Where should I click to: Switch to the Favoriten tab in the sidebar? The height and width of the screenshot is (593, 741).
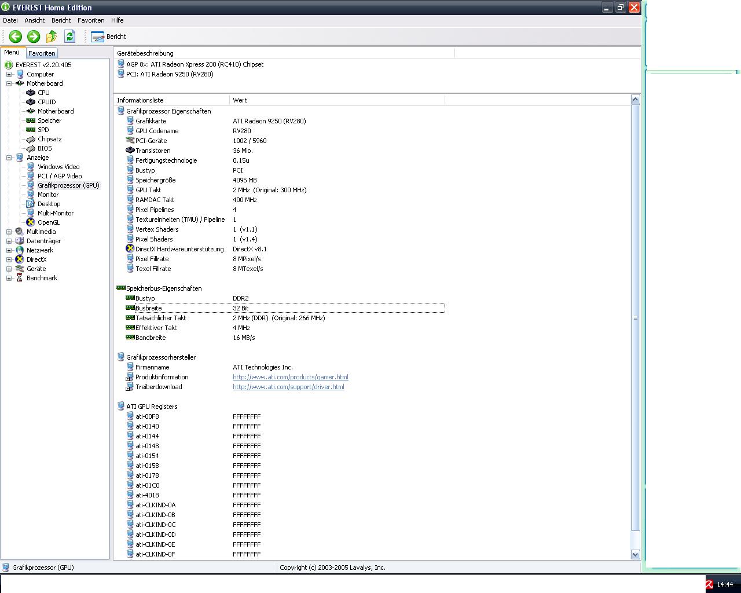[x=42, y=53]
